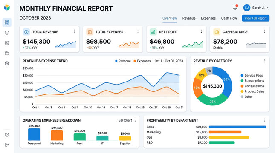Click the View Full Report button
The height and width of the screenshot is (153, 275).
(255, 18)
